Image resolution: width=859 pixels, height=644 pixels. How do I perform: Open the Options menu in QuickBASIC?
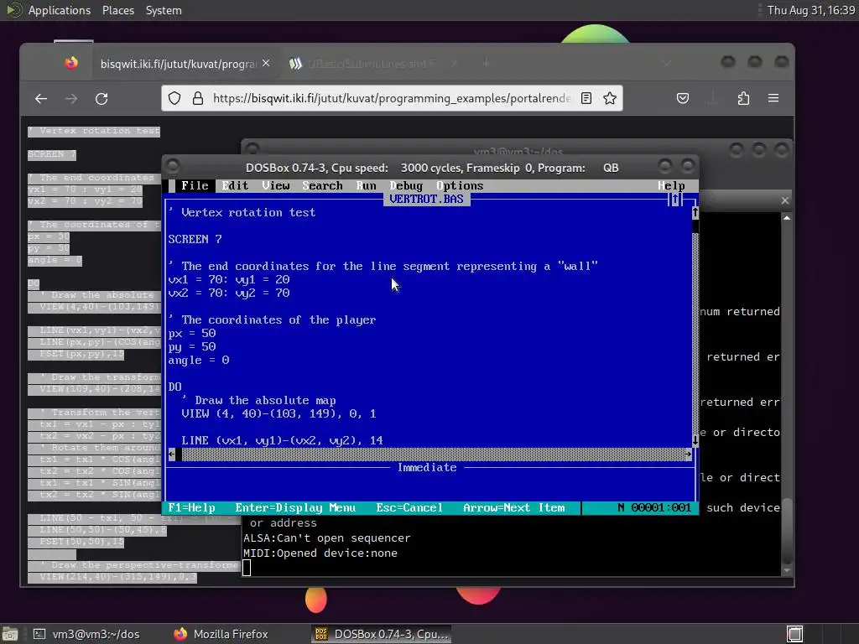[461, 185]
